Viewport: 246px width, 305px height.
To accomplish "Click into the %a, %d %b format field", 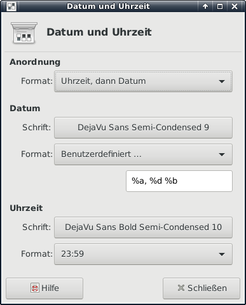I will coord(179,181).
